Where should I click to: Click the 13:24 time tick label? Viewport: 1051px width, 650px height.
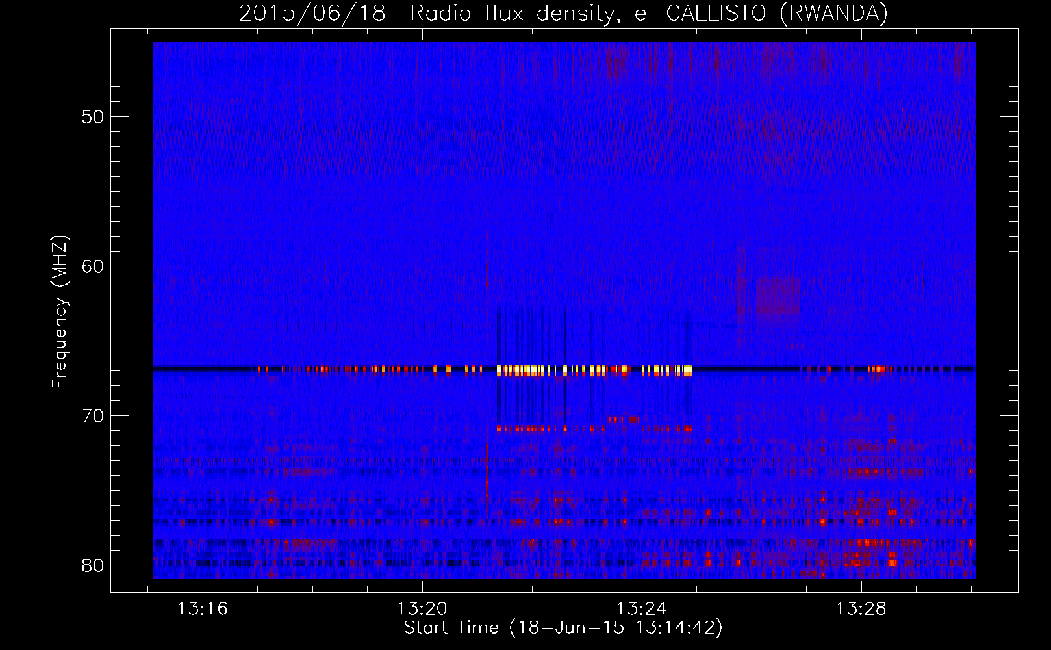click(x=642, y=608)
